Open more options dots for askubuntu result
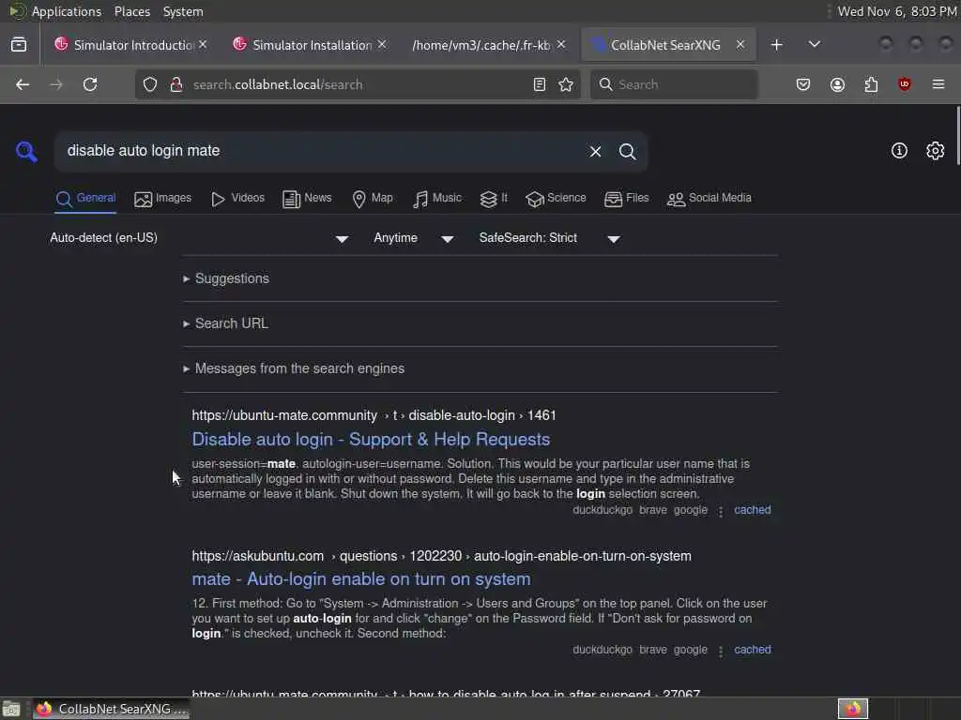 click(721, 651)
